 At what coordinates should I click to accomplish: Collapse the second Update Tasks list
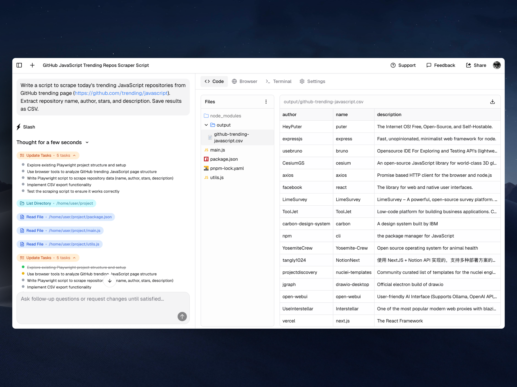pos(74,258)
